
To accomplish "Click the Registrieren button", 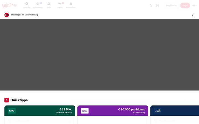I will [x=171, y=6].
